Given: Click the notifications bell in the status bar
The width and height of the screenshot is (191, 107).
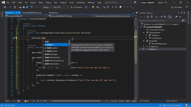Looking at the screenshot, I should coord(187,105).
